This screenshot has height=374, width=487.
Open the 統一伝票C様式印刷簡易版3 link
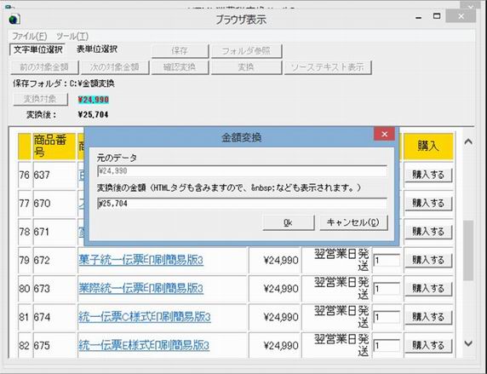(x=145, y=317)
